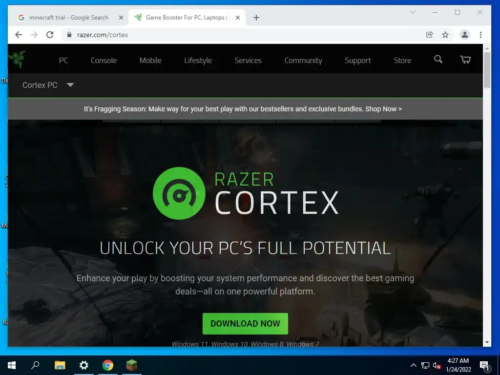Open the notification center icon
The image size is (500, 375).
pyautogui.click(x=484, y=366)
